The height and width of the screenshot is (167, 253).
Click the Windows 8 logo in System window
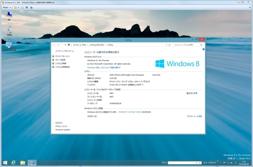[x=177, y=64]
